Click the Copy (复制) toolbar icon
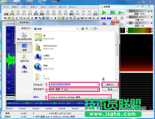 42,12
